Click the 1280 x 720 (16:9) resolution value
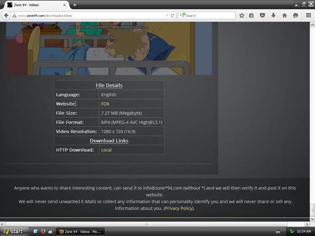The height and width of the screenshot is (236, 315). click(x=118, y=132)
